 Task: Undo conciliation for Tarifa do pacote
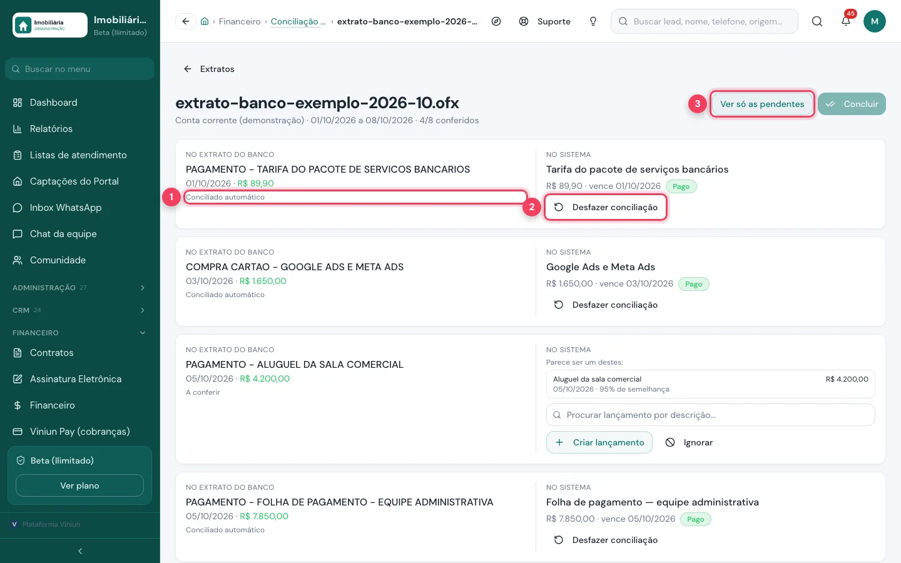pos(606,207)
